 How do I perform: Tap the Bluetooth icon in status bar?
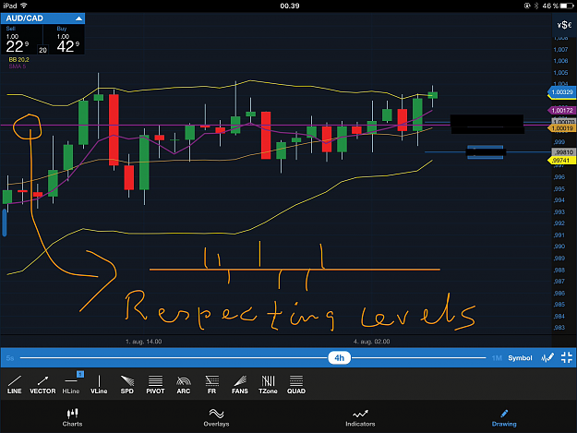pyautogui.click(x=536, y=6)
